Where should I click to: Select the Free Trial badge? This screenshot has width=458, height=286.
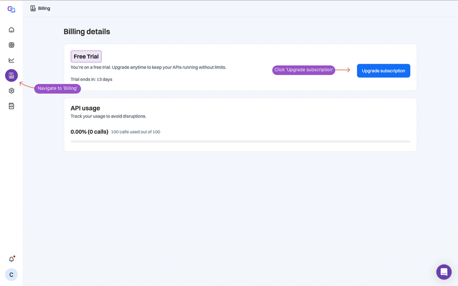point(86,56)
